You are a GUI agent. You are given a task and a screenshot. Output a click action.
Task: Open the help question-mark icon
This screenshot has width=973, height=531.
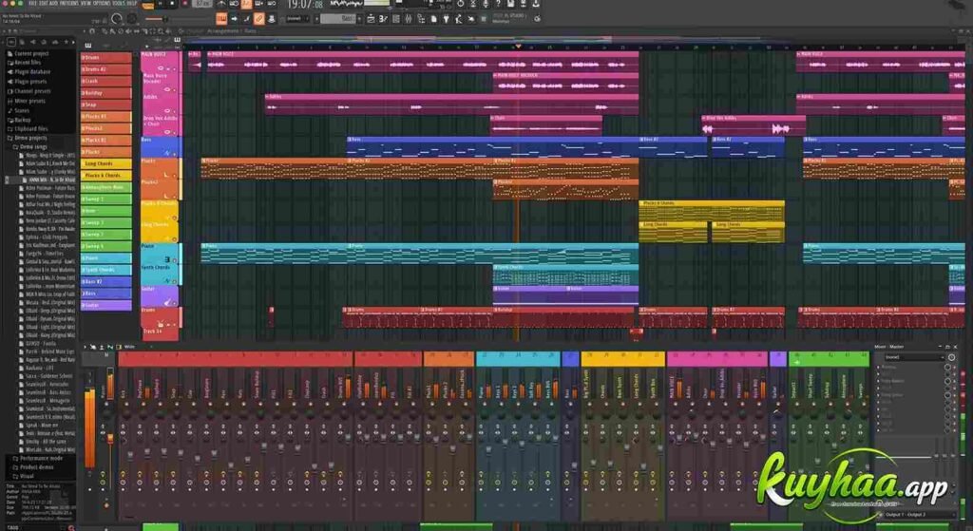click(x=498, y=4)
